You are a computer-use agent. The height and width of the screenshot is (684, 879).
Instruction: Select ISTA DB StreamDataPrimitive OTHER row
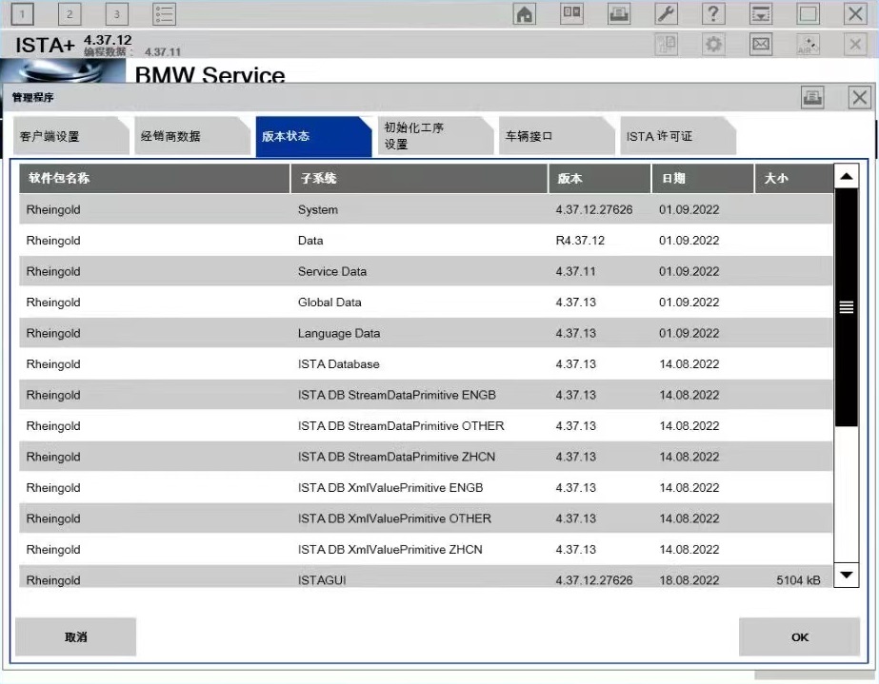[x=426, y=426]
